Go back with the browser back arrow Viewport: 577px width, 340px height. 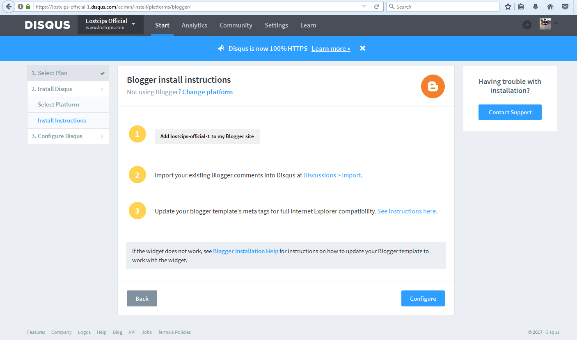pos(8,7)
